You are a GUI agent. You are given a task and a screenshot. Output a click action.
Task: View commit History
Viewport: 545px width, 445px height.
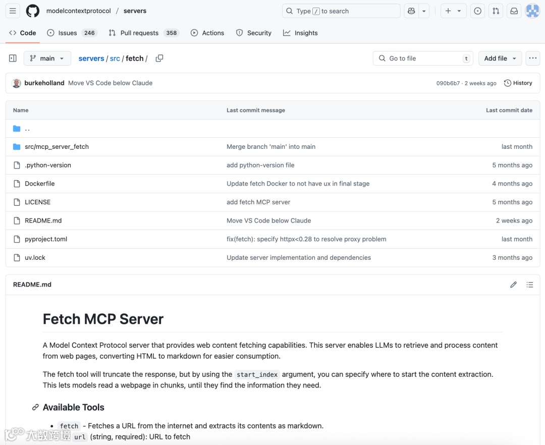tap(518, 83)
